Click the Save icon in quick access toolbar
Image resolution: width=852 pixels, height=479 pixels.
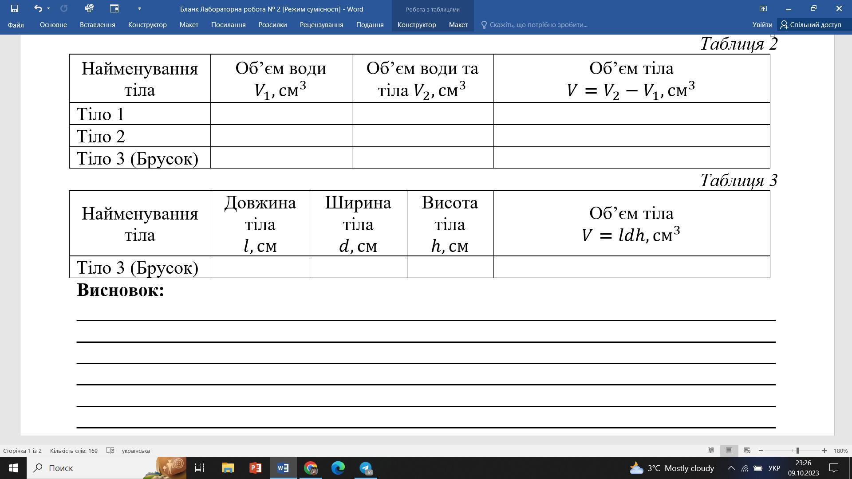coord(14,8)
